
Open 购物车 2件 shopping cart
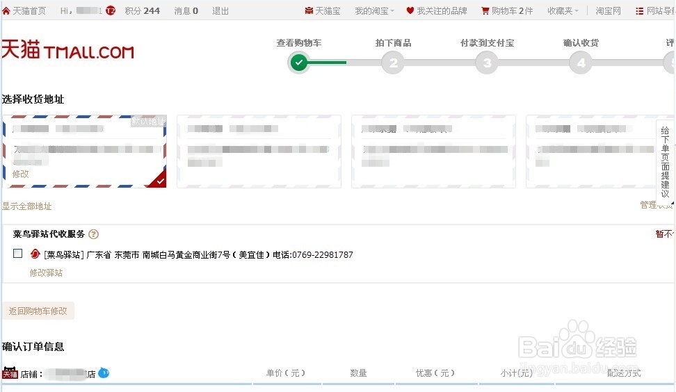pos(507,10)
